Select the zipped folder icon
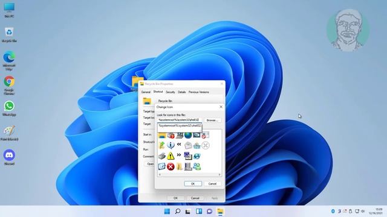The image size is (387, 217). pos(179,166)
